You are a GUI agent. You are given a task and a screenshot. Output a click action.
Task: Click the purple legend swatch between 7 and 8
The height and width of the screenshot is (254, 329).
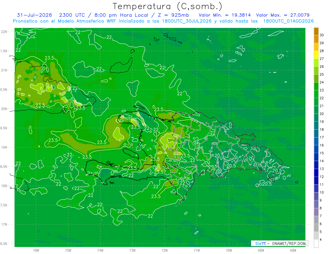click(316, 212)
